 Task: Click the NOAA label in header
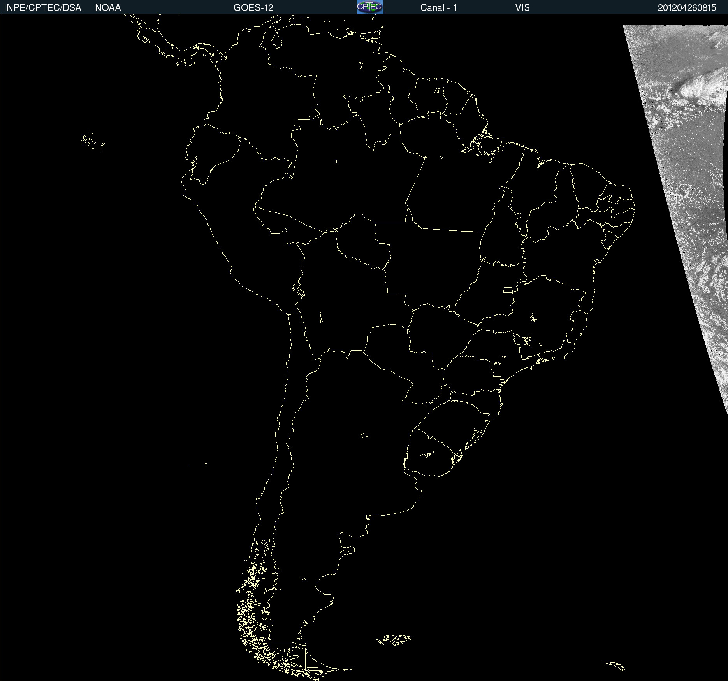pyautogui.click(x=108, y=8)
